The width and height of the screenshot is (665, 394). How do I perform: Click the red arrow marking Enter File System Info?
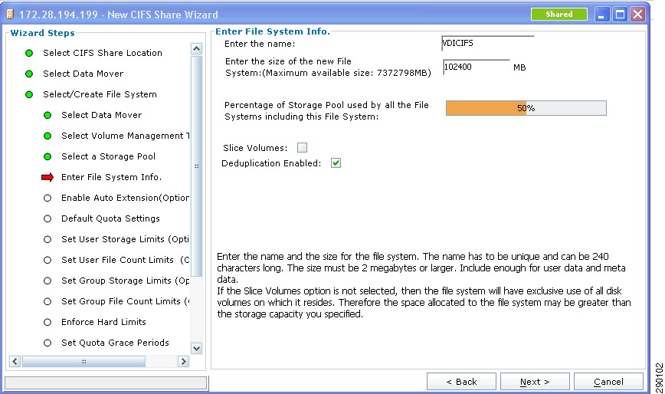(x=47, y=177)
